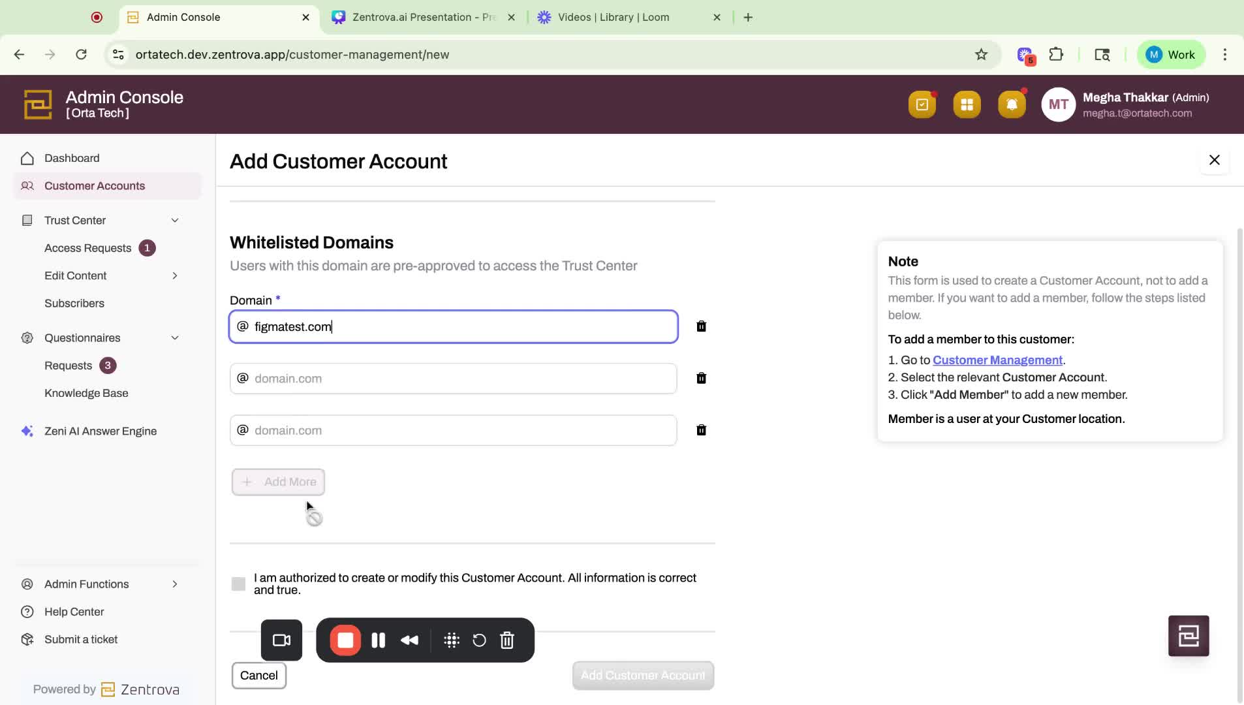Open questionnaire Requests
Screen dimensions: 1244x705
pos(68,366)
